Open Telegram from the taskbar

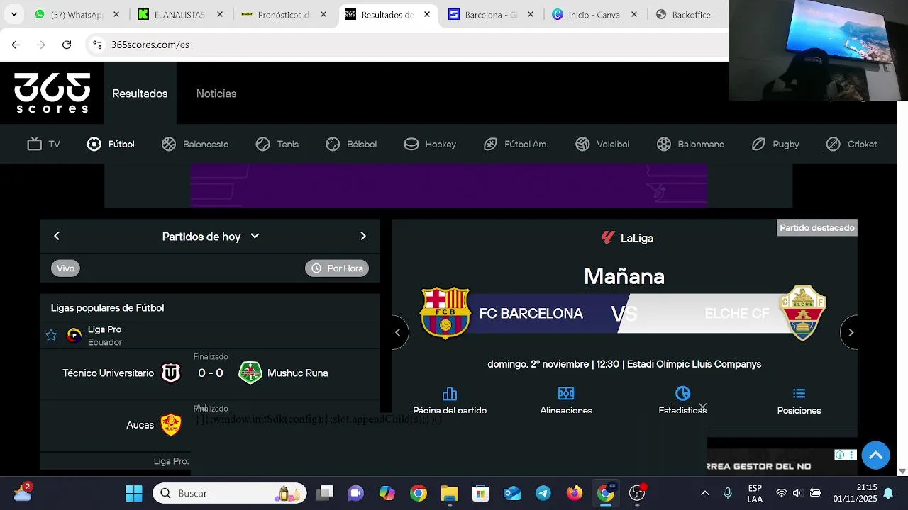coord(543,493)
